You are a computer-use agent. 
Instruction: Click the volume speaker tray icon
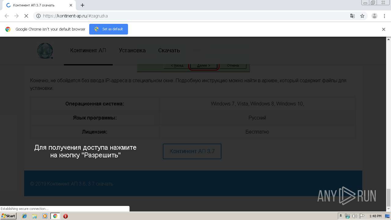pos(354,216)
